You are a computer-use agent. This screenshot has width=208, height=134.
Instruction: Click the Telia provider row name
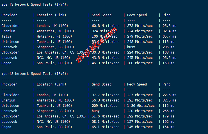coord(6,36)
